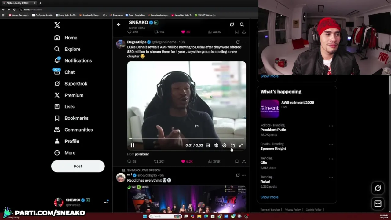Open the floating Grok button
Screen dimensions: 391x220
[378, 188]
